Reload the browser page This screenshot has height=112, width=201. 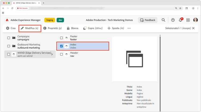click(12, 8)
